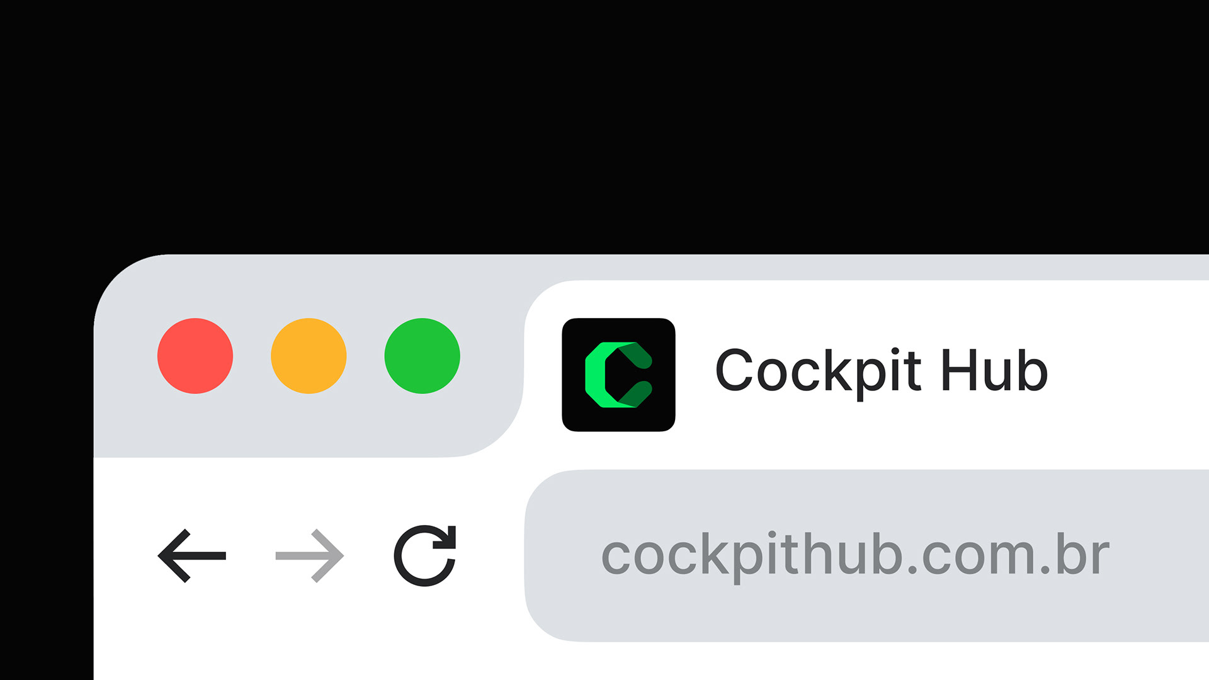
Task: Click empty toolbar space beside the reload icon
Action: click(x=490, y=555)
